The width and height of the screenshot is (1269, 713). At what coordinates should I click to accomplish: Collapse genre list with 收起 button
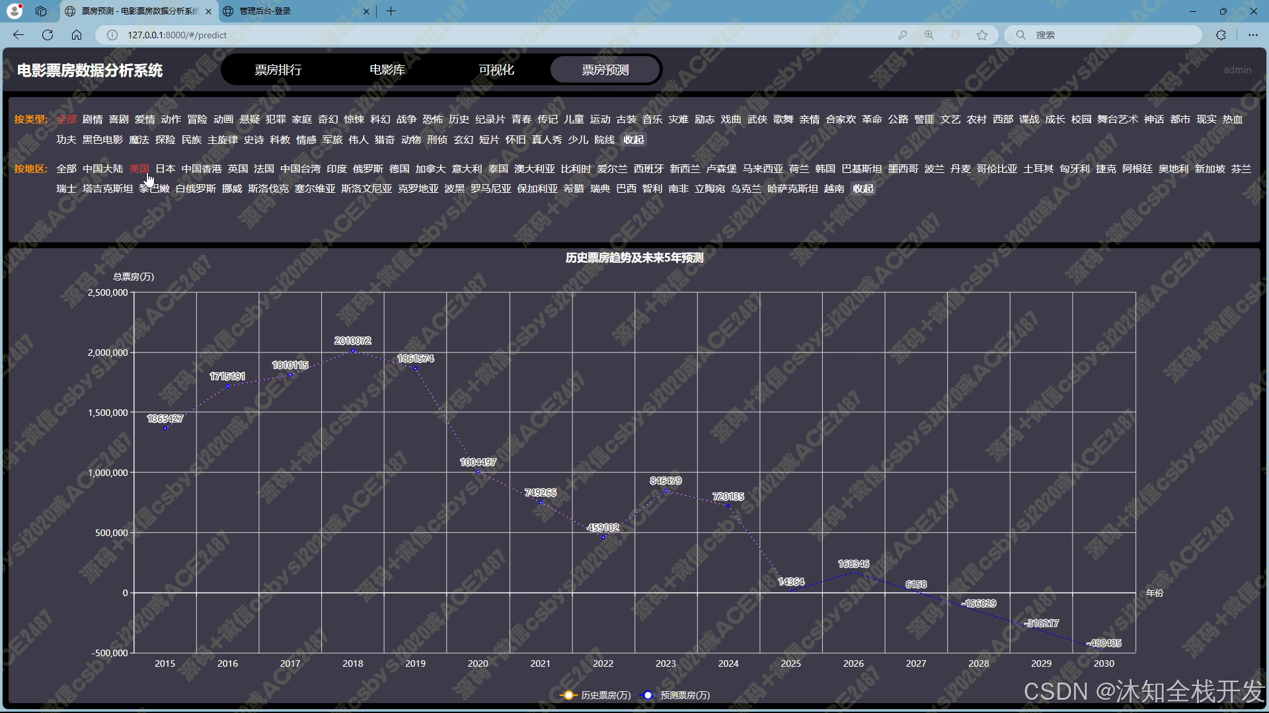633,140
